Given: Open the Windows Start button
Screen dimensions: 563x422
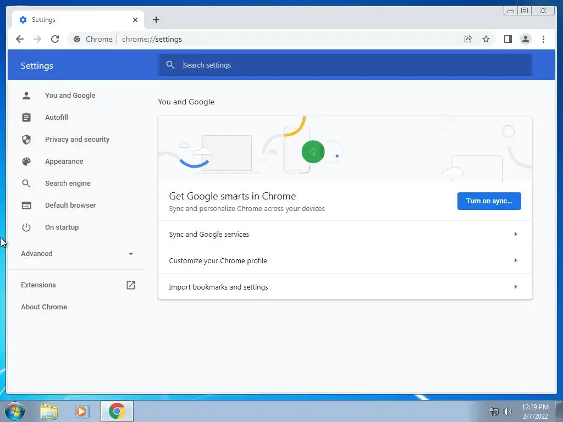Looking at the screenshot, I should click(x=15, y=411).
